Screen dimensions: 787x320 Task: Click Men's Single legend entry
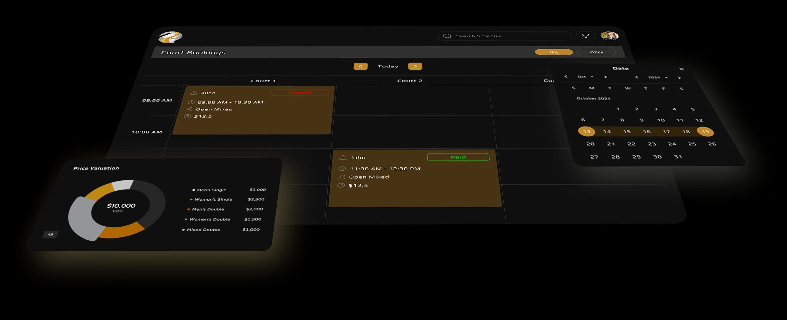pos(229,190)
